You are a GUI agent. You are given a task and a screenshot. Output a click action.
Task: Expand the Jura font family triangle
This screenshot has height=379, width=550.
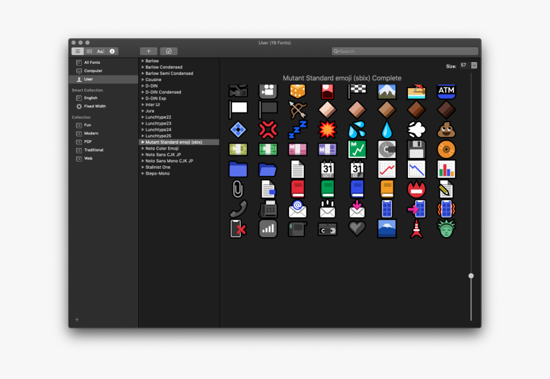(143, 111)
